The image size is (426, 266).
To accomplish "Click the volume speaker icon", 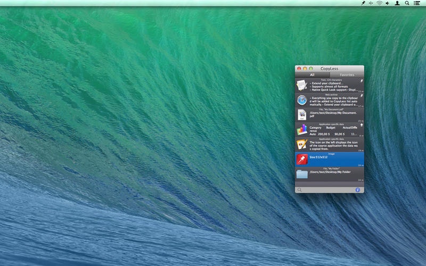I will coord(388,3).
